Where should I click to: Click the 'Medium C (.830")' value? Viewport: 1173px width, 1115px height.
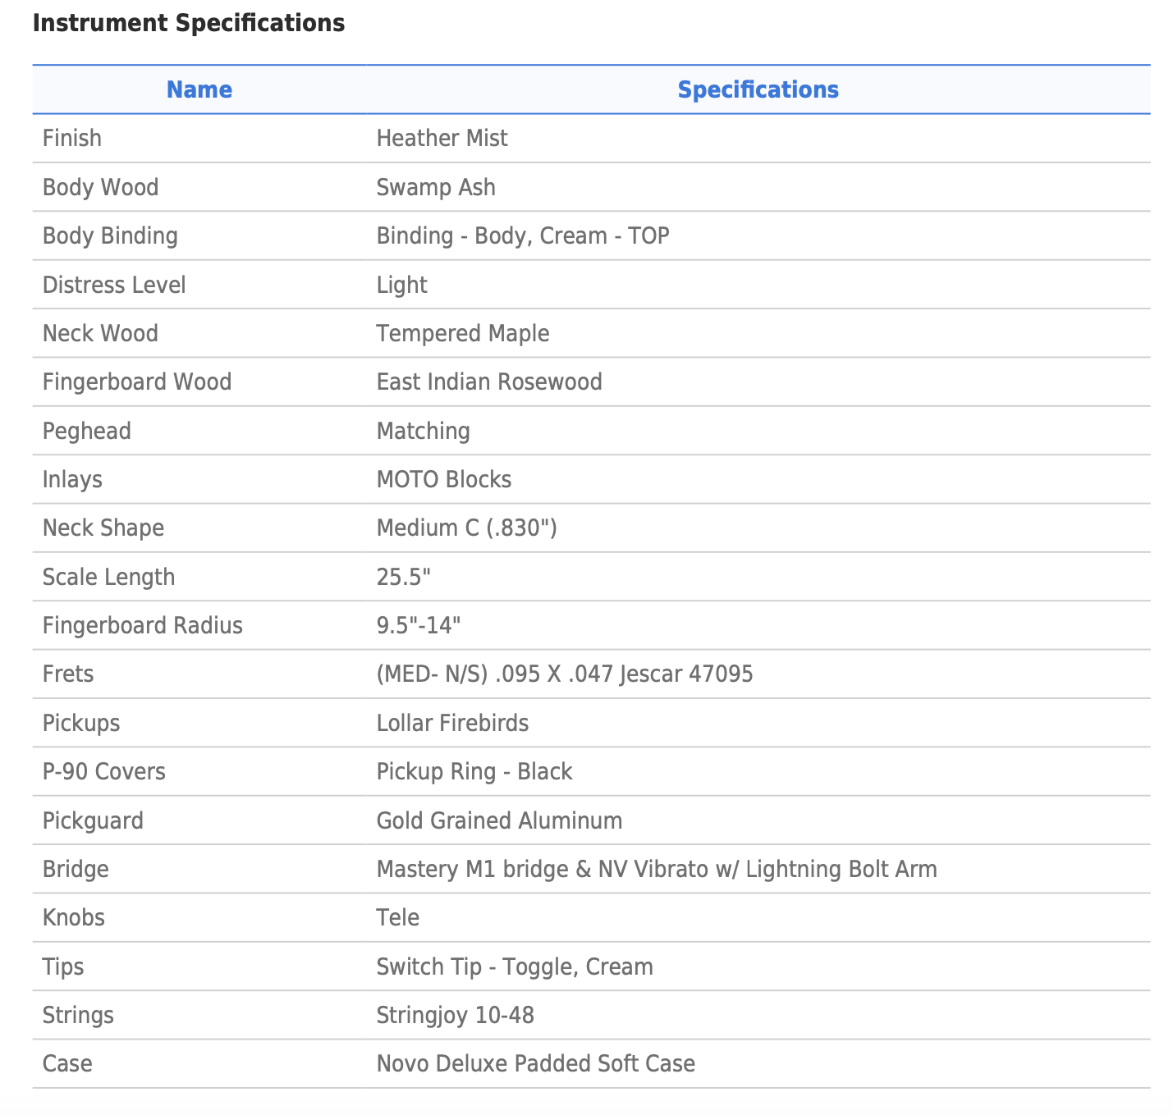pyautogui.click(x=467, y=528)
